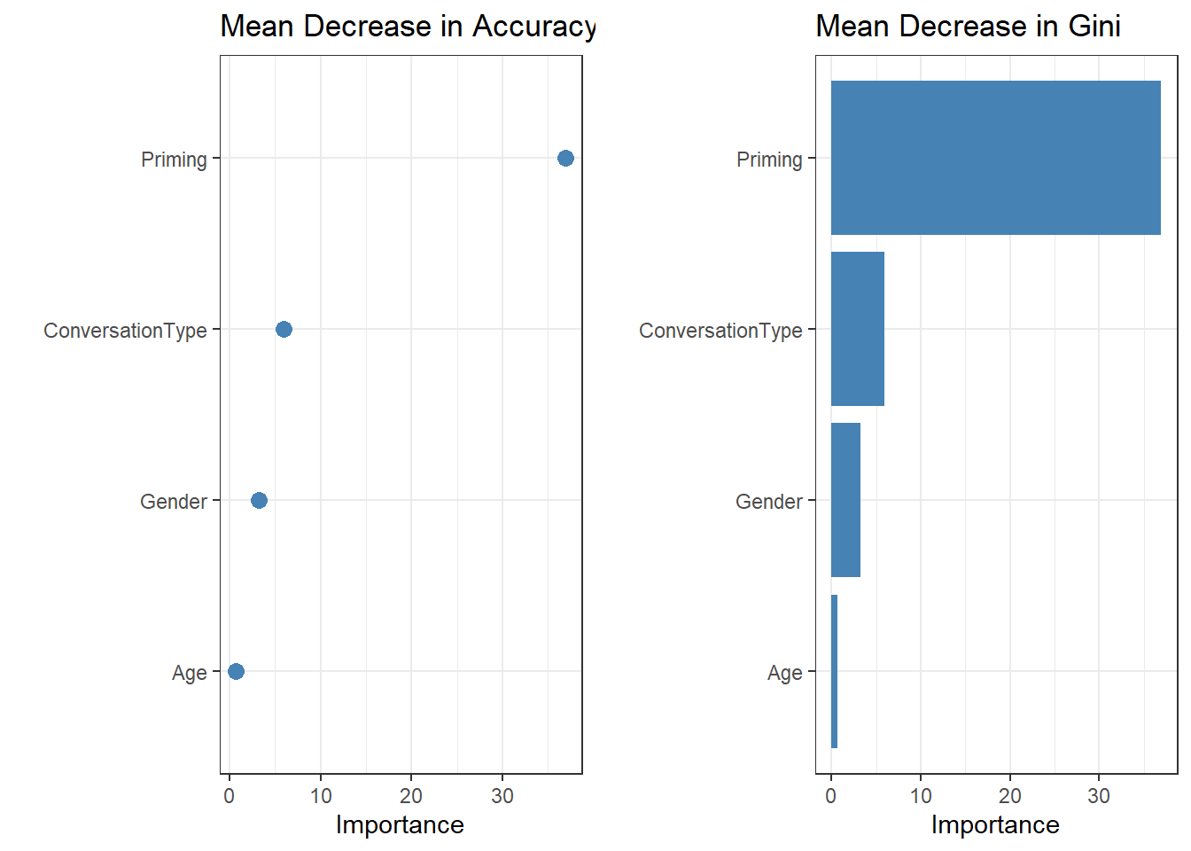Viewport: 1191px width, 851px height.
Task: Click the Priming dot in the Accuracy plot
Action: (565, 158)
